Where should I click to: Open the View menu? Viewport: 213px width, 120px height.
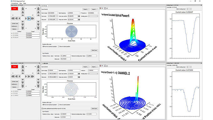21,3
